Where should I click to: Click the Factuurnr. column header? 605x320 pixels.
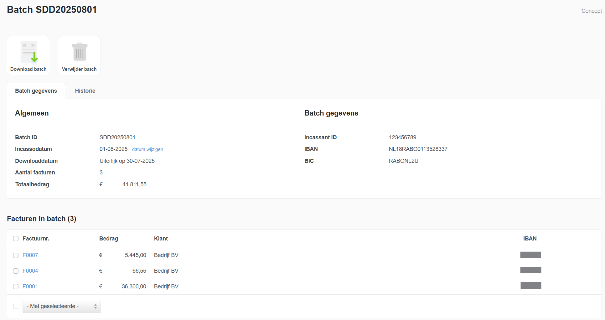coord(36,239)
